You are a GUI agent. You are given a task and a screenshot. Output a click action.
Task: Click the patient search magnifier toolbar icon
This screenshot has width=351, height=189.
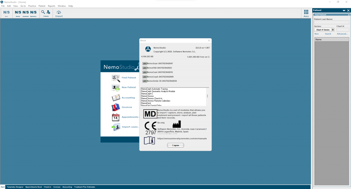click(43, 12)
